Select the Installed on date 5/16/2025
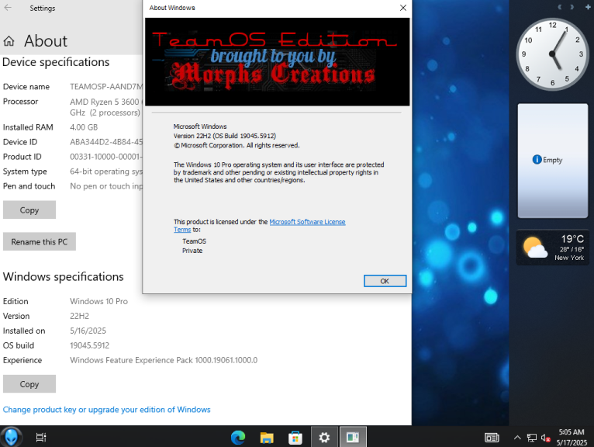 (88, 331)
